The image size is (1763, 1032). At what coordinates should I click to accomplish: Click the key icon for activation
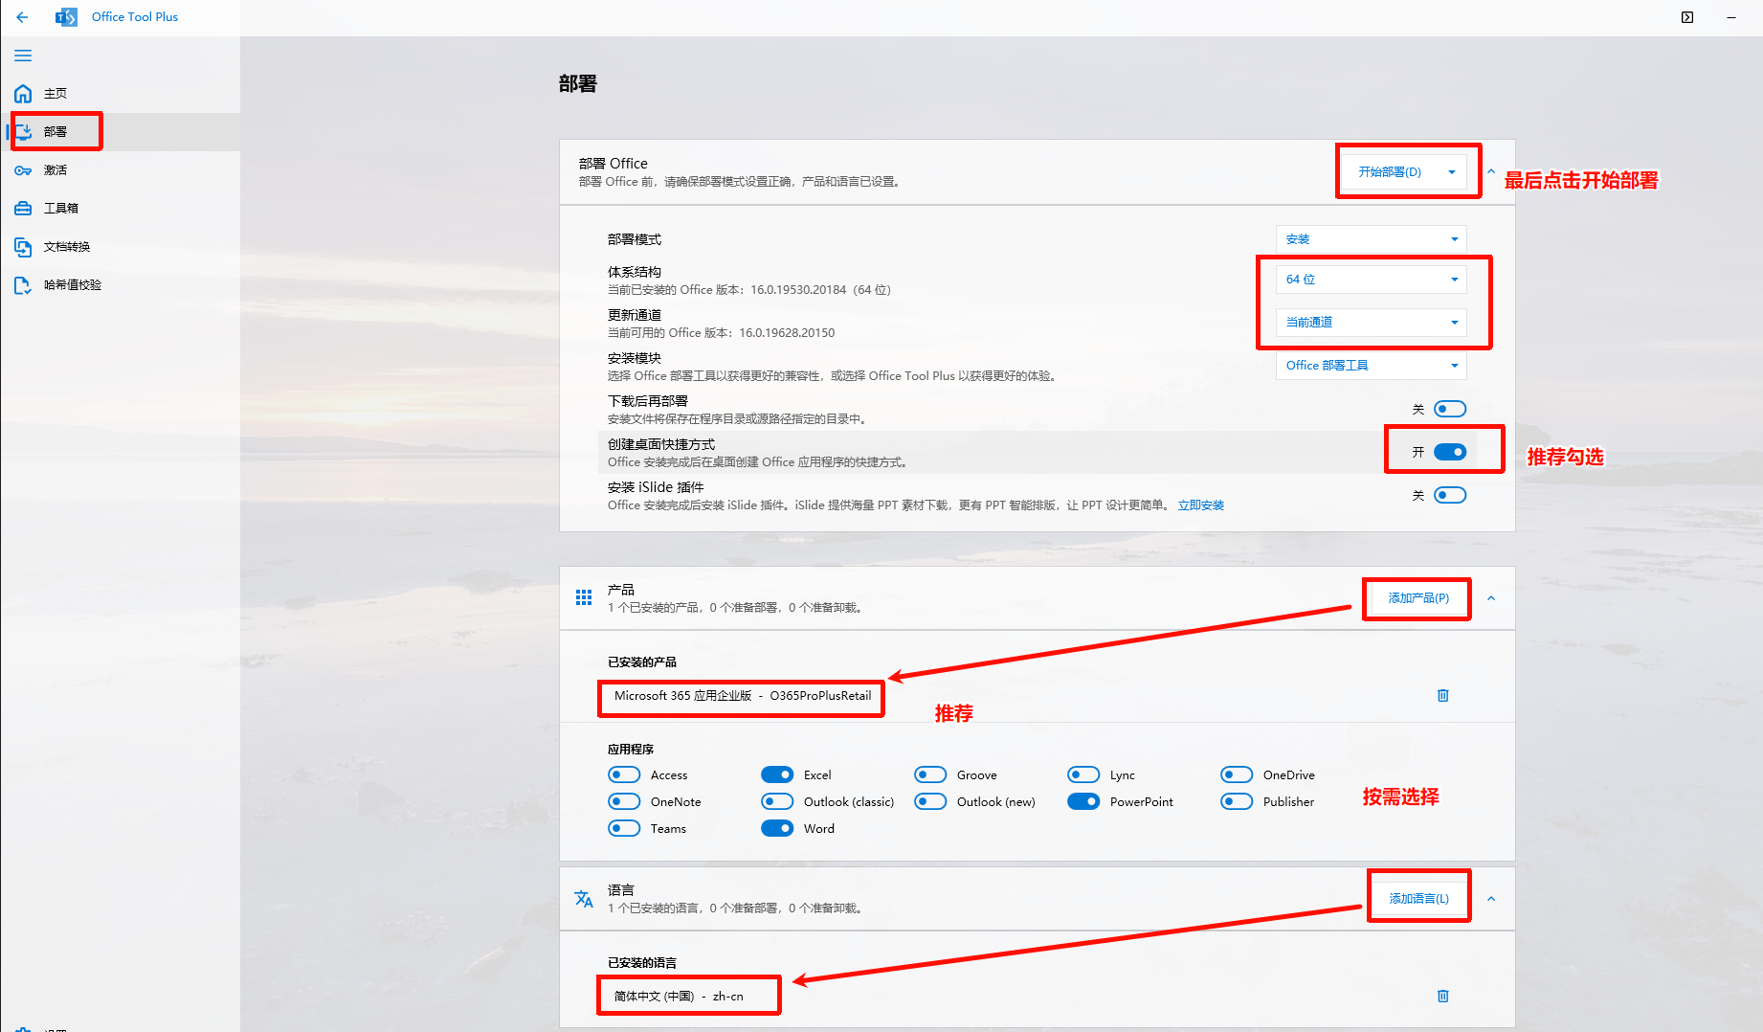[23, 170]
